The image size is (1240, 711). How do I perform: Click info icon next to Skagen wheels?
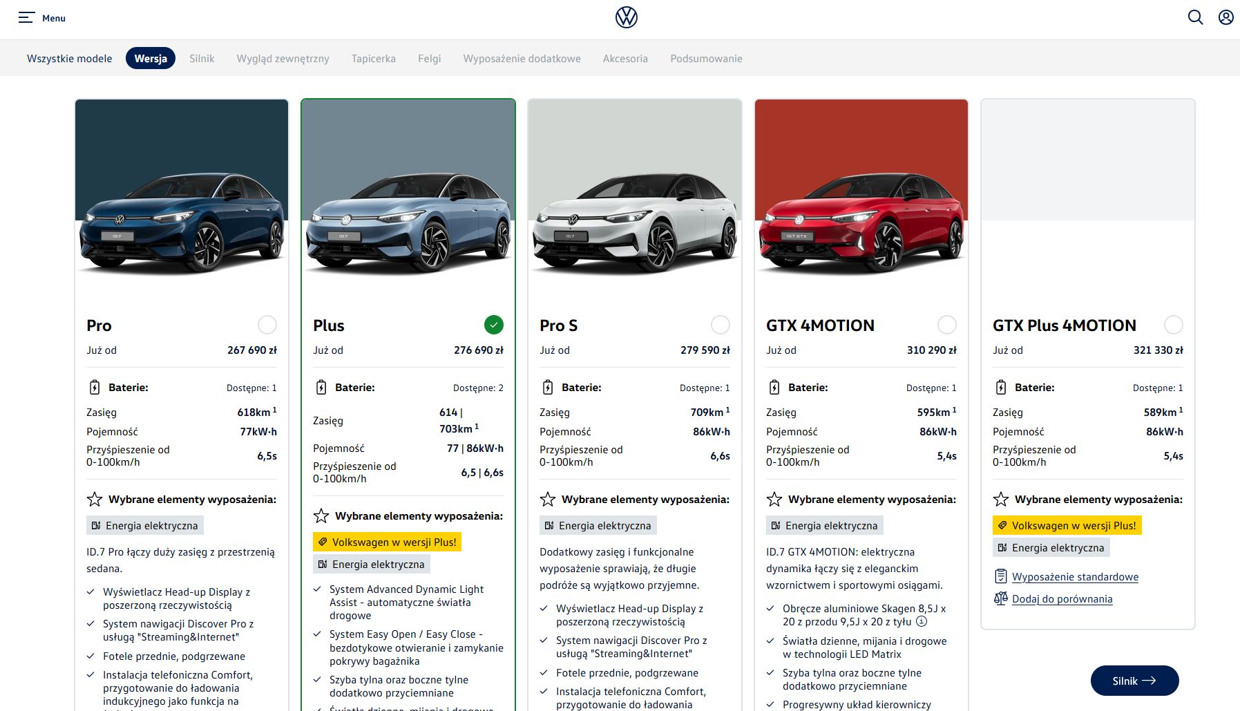click(922, 621)
